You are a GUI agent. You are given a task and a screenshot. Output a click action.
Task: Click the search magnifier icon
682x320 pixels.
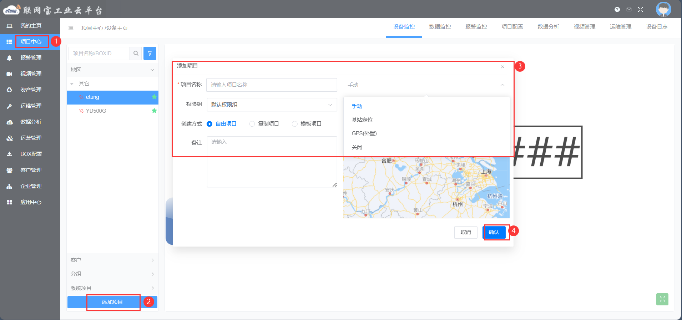(x=136, y=54)
